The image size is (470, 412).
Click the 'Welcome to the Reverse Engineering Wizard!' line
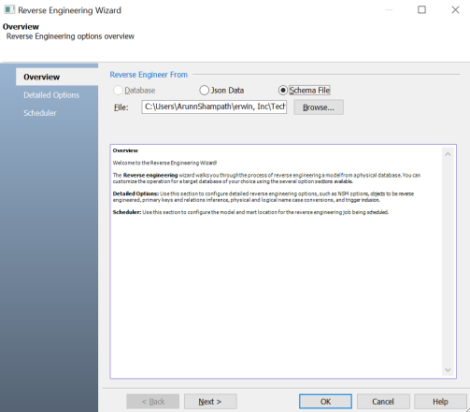tap(164, 163)
